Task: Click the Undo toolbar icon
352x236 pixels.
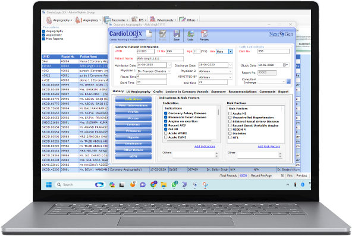Action: (x=190, y=34)
